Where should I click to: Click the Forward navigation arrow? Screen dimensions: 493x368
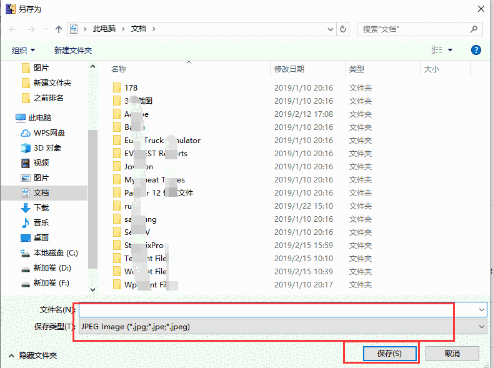click(31, 29)
